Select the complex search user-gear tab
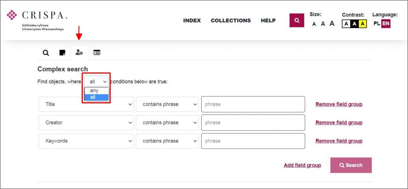Image resolution: width=408 pixels, height=189 pixels. [x=79, y=52]
